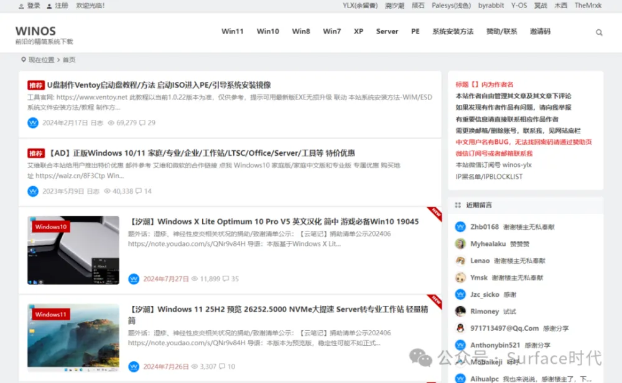Click the login user icon
Image resolution: width=622 pixels, height=383 pixels.
[x=22, y=6]
